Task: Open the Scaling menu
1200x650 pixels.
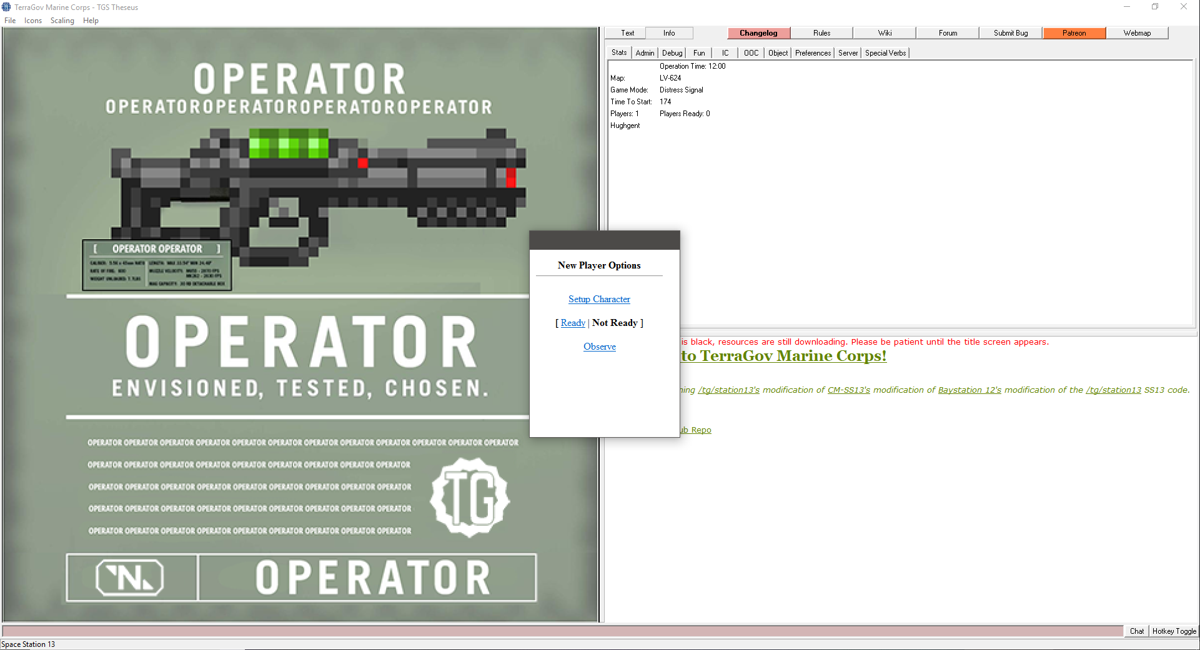Action: [62, 21]
